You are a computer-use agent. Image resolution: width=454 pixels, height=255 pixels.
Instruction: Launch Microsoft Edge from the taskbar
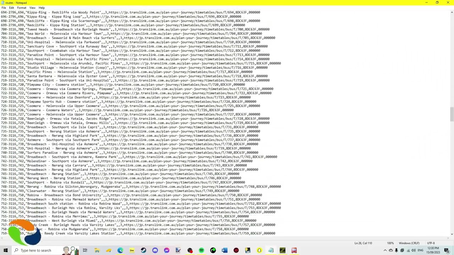point(120,250)
